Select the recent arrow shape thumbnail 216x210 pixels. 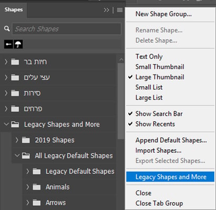[8, 44]
